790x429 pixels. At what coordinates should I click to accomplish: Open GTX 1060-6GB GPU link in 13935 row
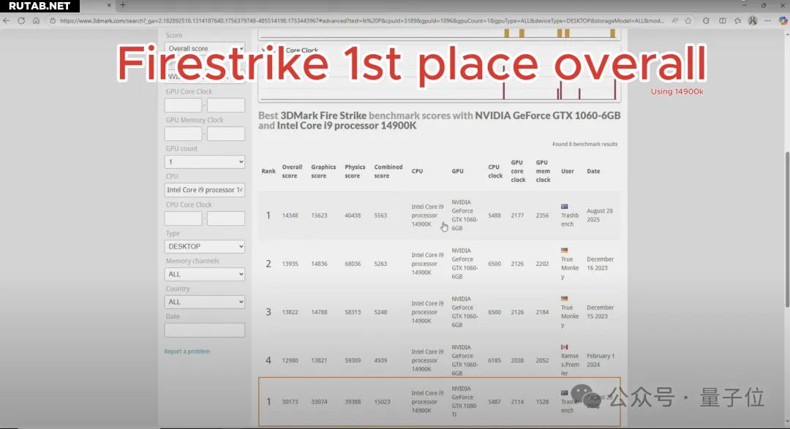tap(464, 264)
